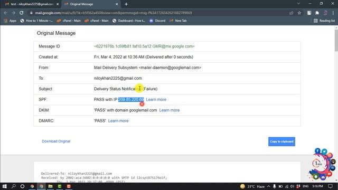Screen dimensions: 338x190
Task: Close the test niloykhan2225 Gmail tab
Action: pos(58,4)
